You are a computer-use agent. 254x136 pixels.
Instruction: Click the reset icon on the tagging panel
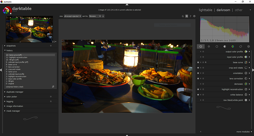(51, 101)
